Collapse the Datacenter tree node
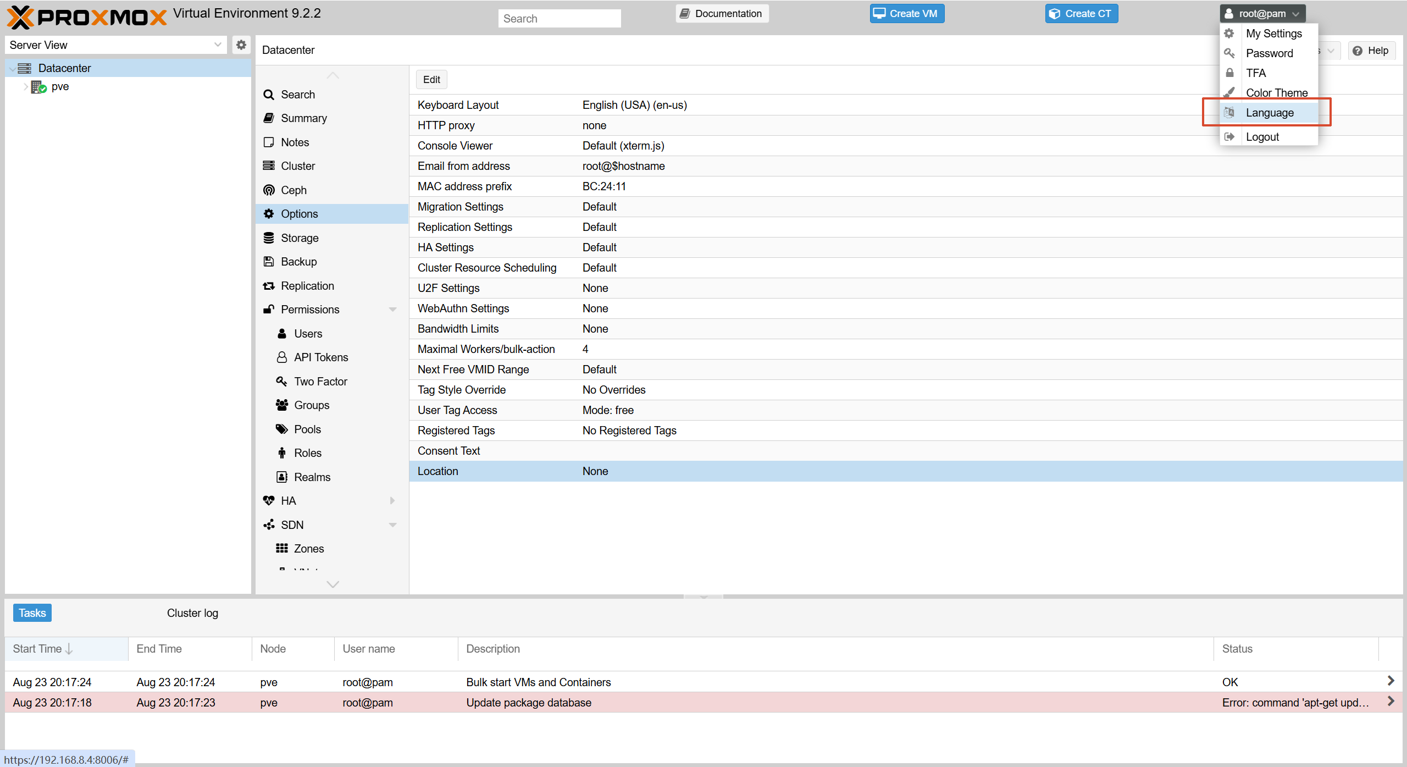This screenshot has width=1407, height=767. click(x=12, y=69)
